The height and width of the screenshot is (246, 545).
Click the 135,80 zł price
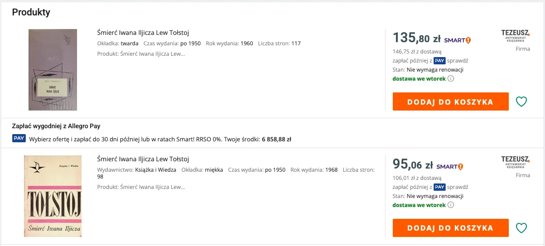point(416,38)
